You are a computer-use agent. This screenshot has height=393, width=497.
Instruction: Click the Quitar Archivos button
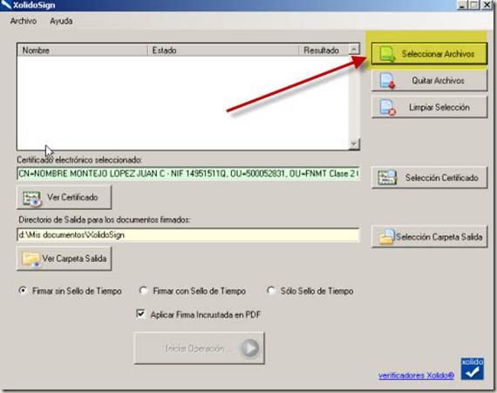click(429, 81)
